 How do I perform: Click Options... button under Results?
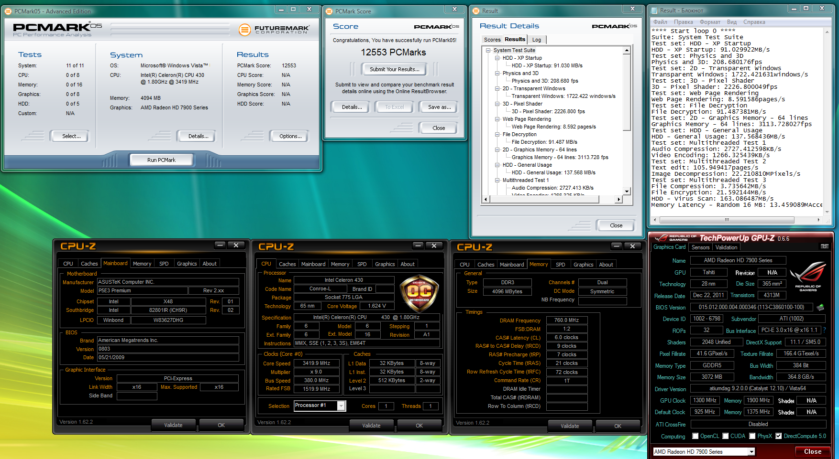pyautogui.click(x=290, y=136)
